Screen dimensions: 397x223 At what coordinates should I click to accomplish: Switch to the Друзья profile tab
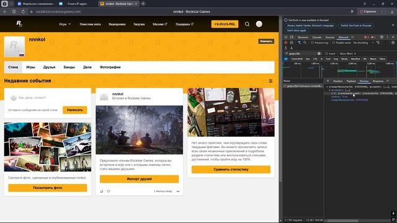49,68
